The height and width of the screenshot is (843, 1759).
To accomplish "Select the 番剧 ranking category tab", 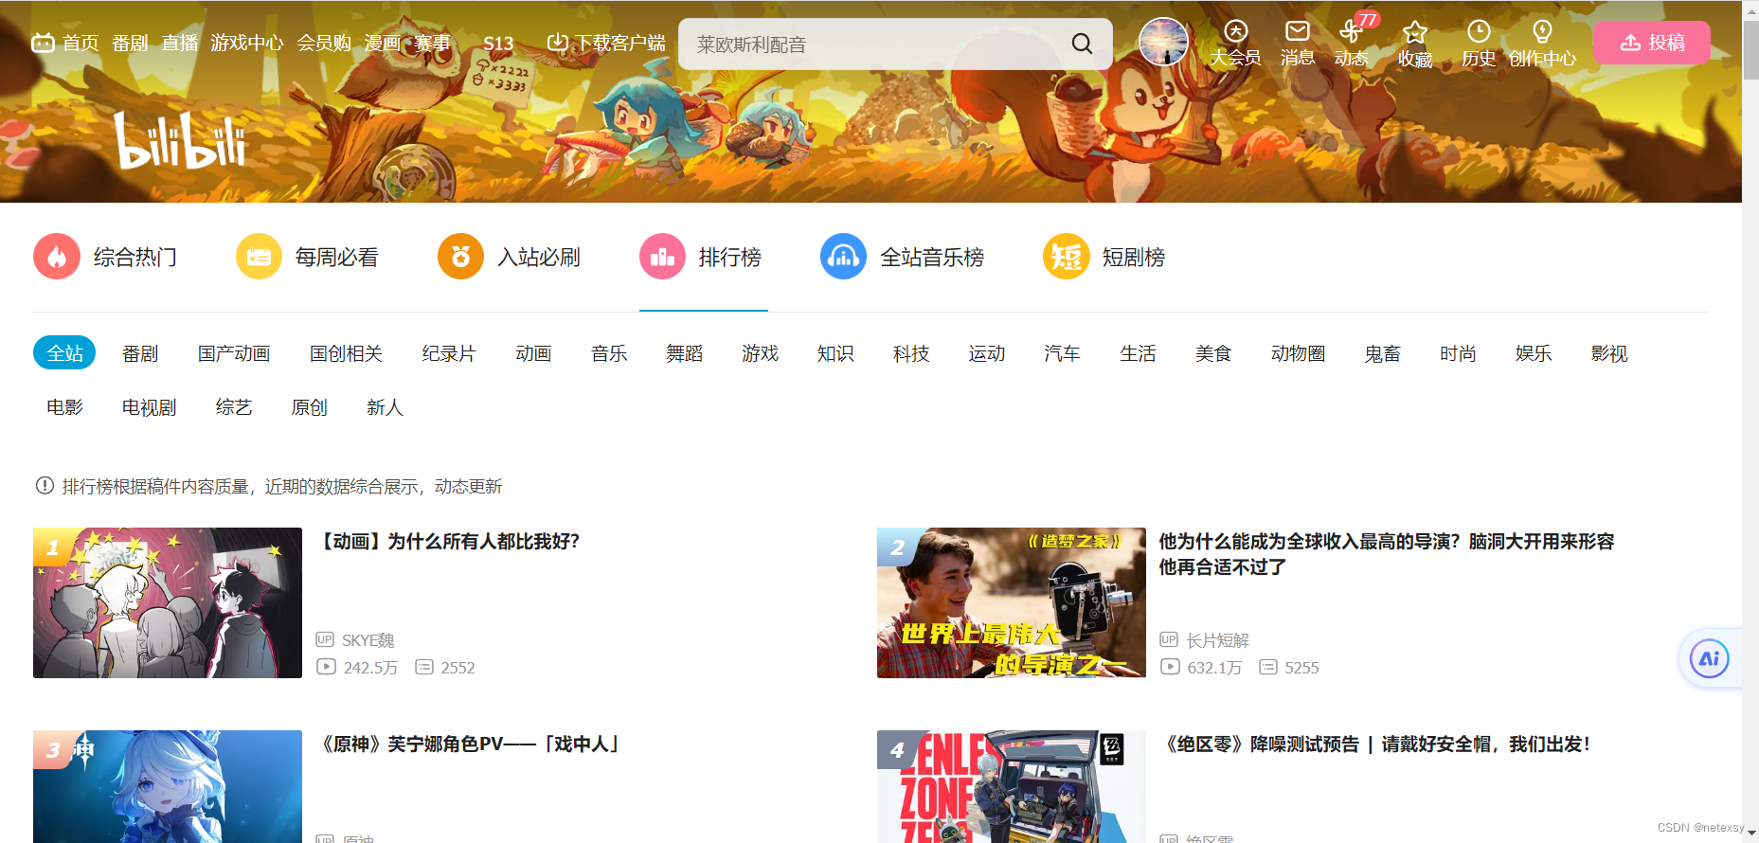I will (x=140, y=353).
